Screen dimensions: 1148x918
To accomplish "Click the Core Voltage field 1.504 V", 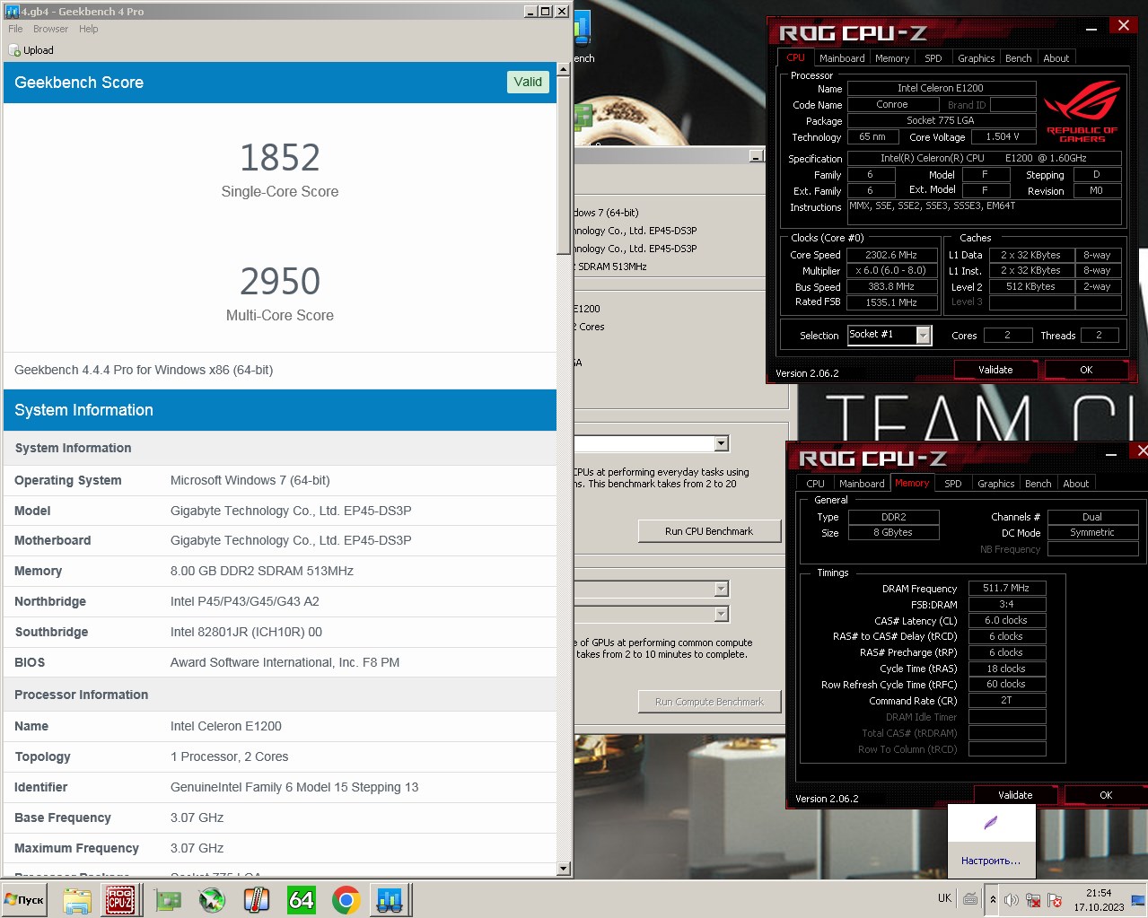I will click(x=1003, y=137).
